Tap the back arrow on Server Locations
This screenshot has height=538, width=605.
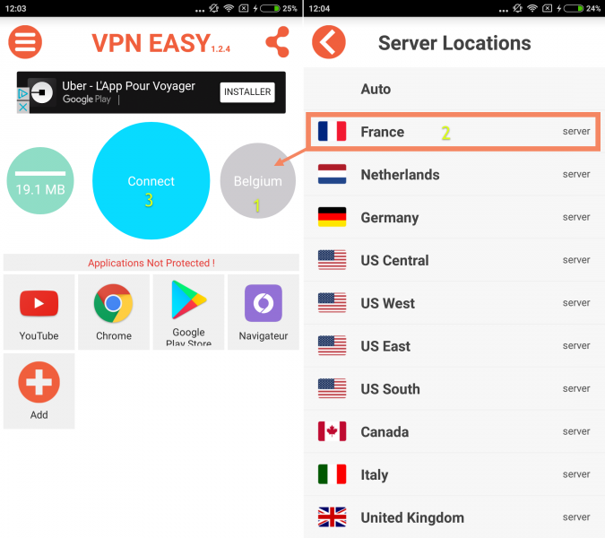point(329,42)
